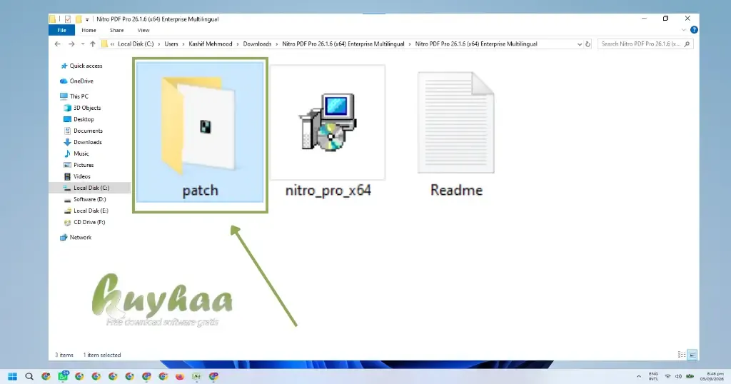Screen dimensions: 731x384
Task: Click Properties icon in quick access toolbar
Action: 68,19
